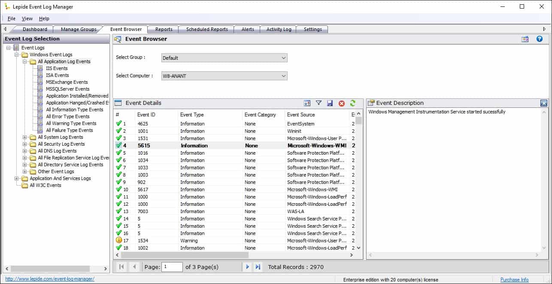Open the lepide.com event-log-manager link
Viewport: 552px width, 284px height.
(50, 279)
